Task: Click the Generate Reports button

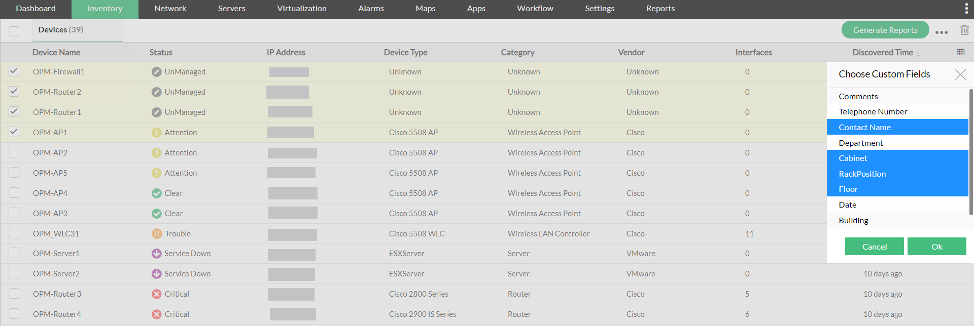Action: [x=885, y=30]
